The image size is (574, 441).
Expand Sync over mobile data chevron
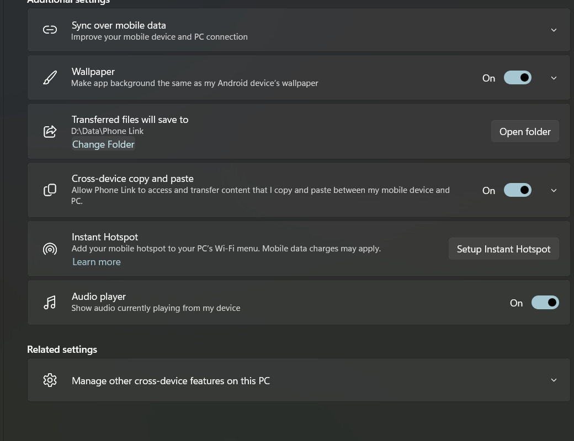tap(554, 30)
